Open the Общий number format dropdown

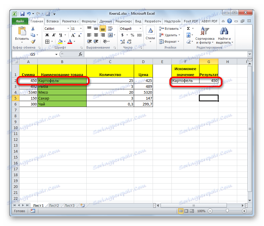(x=140, y=29)
